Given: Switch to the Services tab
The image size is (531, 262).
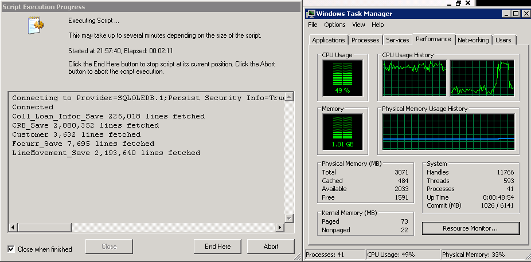Looking at the screenshot, I should pos(397,40).
